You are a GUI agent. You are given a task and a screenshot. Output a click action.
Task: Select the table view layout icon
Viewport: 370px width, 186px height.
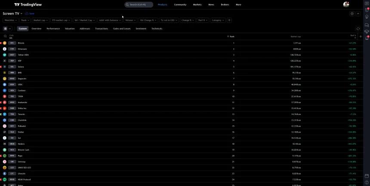click(x=6, y=28)
